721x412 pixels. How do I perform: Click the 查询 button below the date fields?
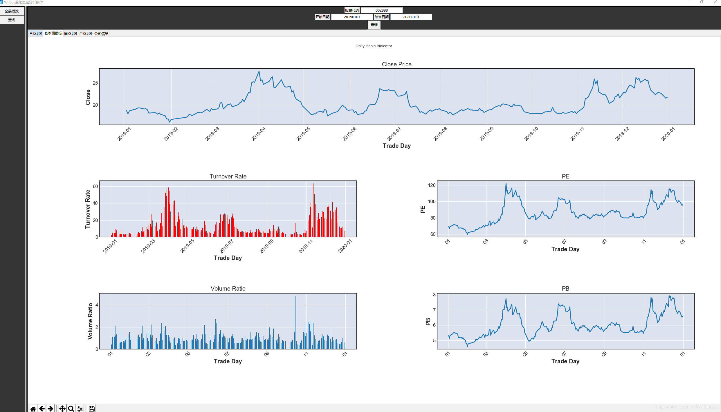point(374,25)
